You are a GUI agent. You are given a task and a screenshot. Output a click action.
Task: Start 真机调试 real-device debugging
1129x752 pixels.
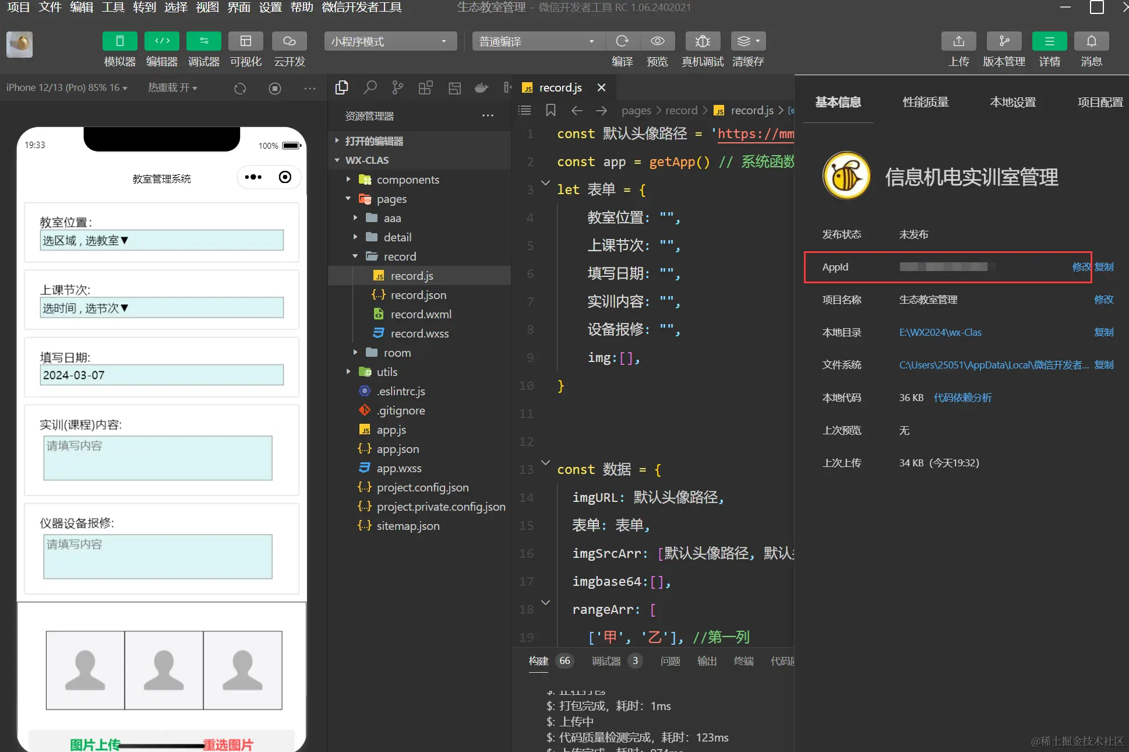(x=702, y=41)
